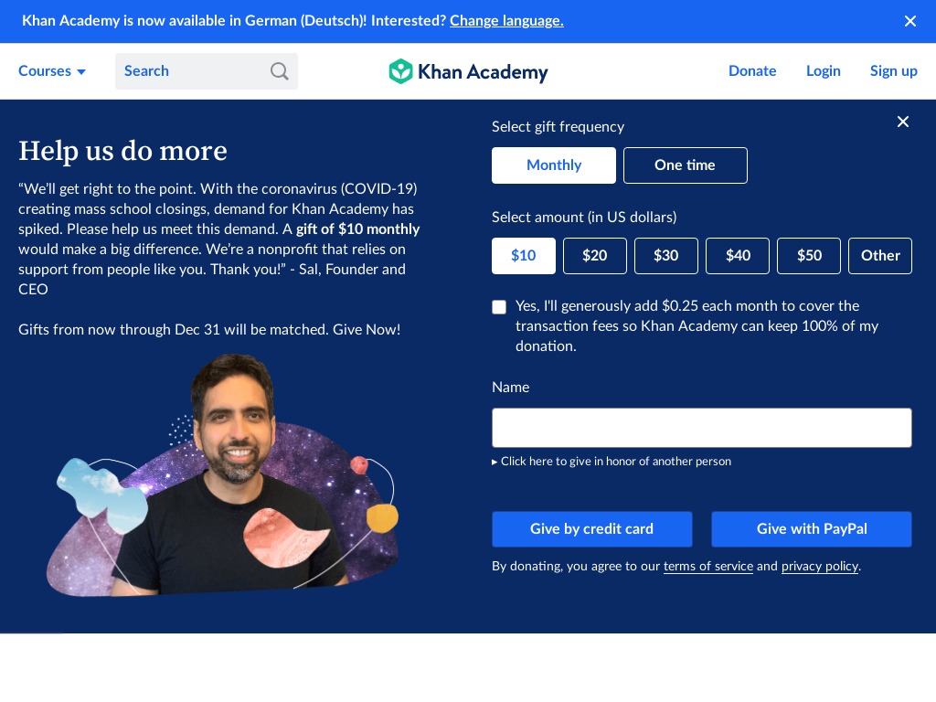Image resolution: width=936 pixels, height=702 pixels.
Task: Select the $10 donation amount
Action: [x=523, y=256]
